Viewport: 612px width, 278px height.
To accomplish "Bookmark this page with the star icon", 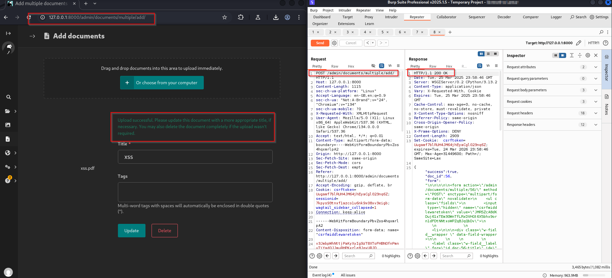I will [x=225, y=17].
